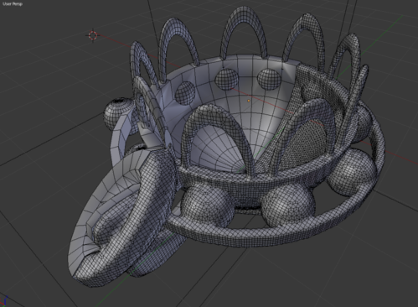The image size is (418, 307).
Task: Select the large right sphere under the bowl
Action: pos(352,172)
